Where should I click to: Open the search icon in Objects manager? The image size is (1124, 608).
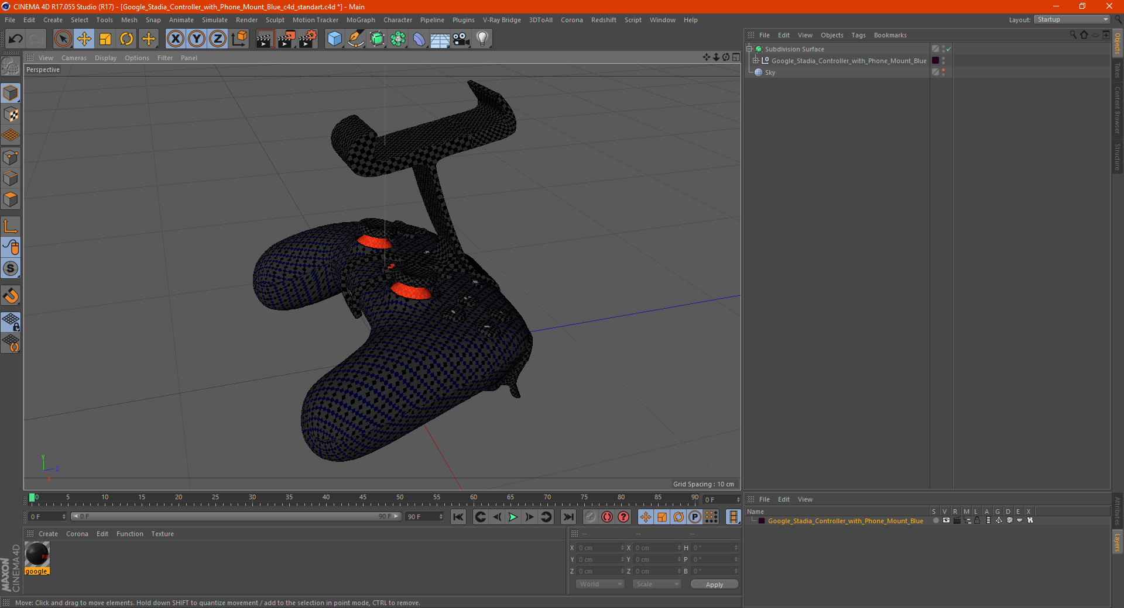(x=1073, y=35)
